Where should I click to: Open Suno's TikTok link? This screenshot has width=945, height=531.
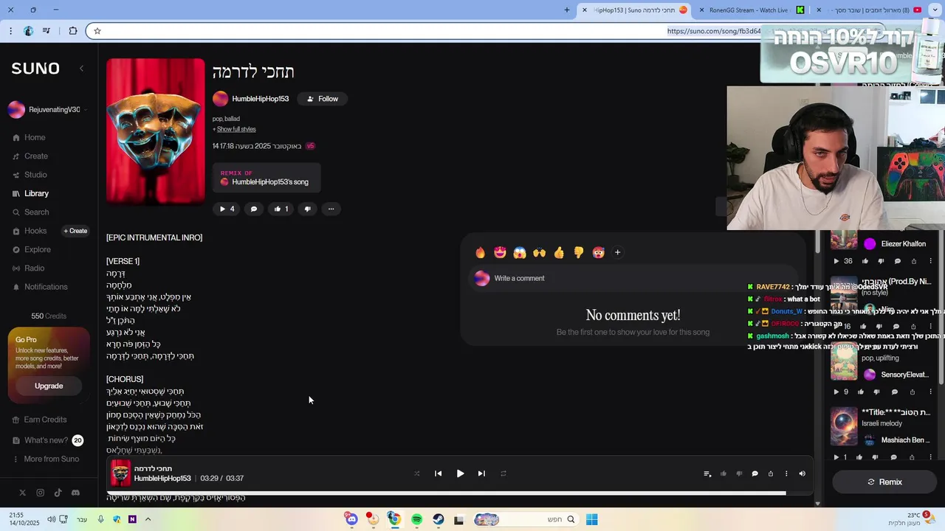click(x=58, y=493)
